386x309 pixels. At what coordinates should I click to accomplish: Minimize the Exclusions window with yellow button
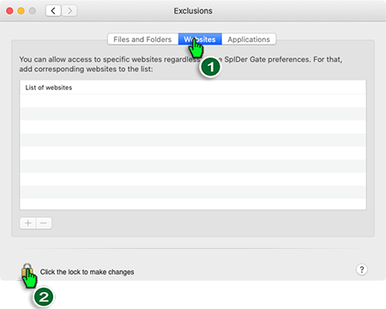click(x=21, y=11)
